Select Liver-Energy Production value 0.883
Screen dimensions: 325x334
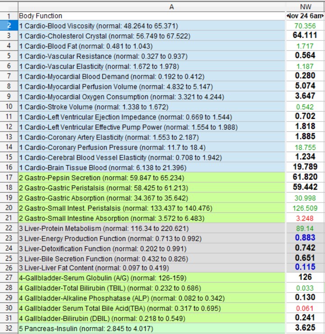coord(305,238)
